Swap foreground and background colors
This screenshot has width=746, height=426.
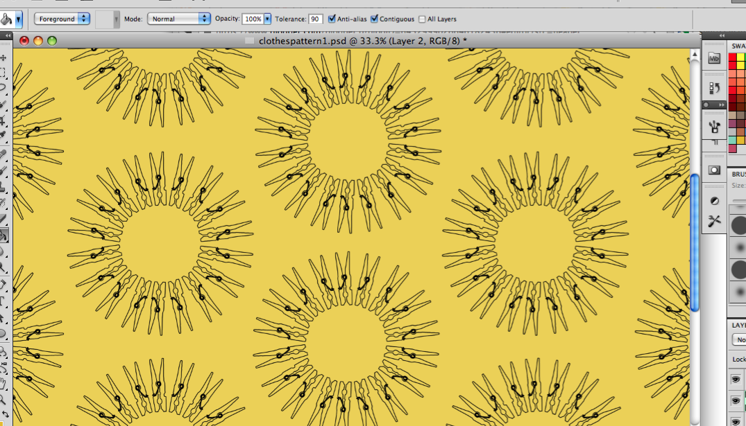click(6, 414)
